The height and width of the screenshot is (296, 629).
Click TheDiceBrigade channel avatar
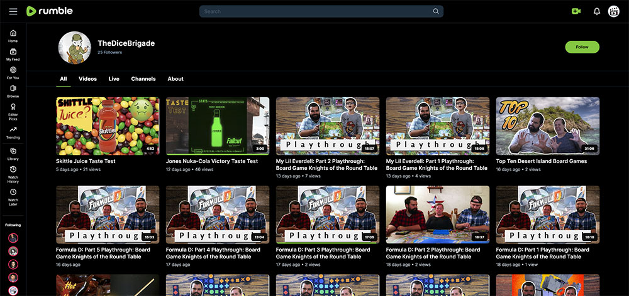75,47
